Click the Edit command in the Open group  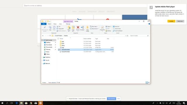(x=108, y=29)
